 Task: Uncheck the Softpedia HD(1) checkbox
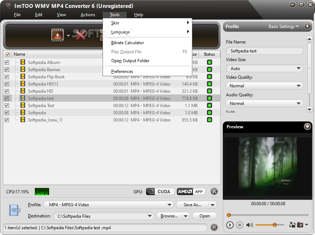[x=7, y=84]
